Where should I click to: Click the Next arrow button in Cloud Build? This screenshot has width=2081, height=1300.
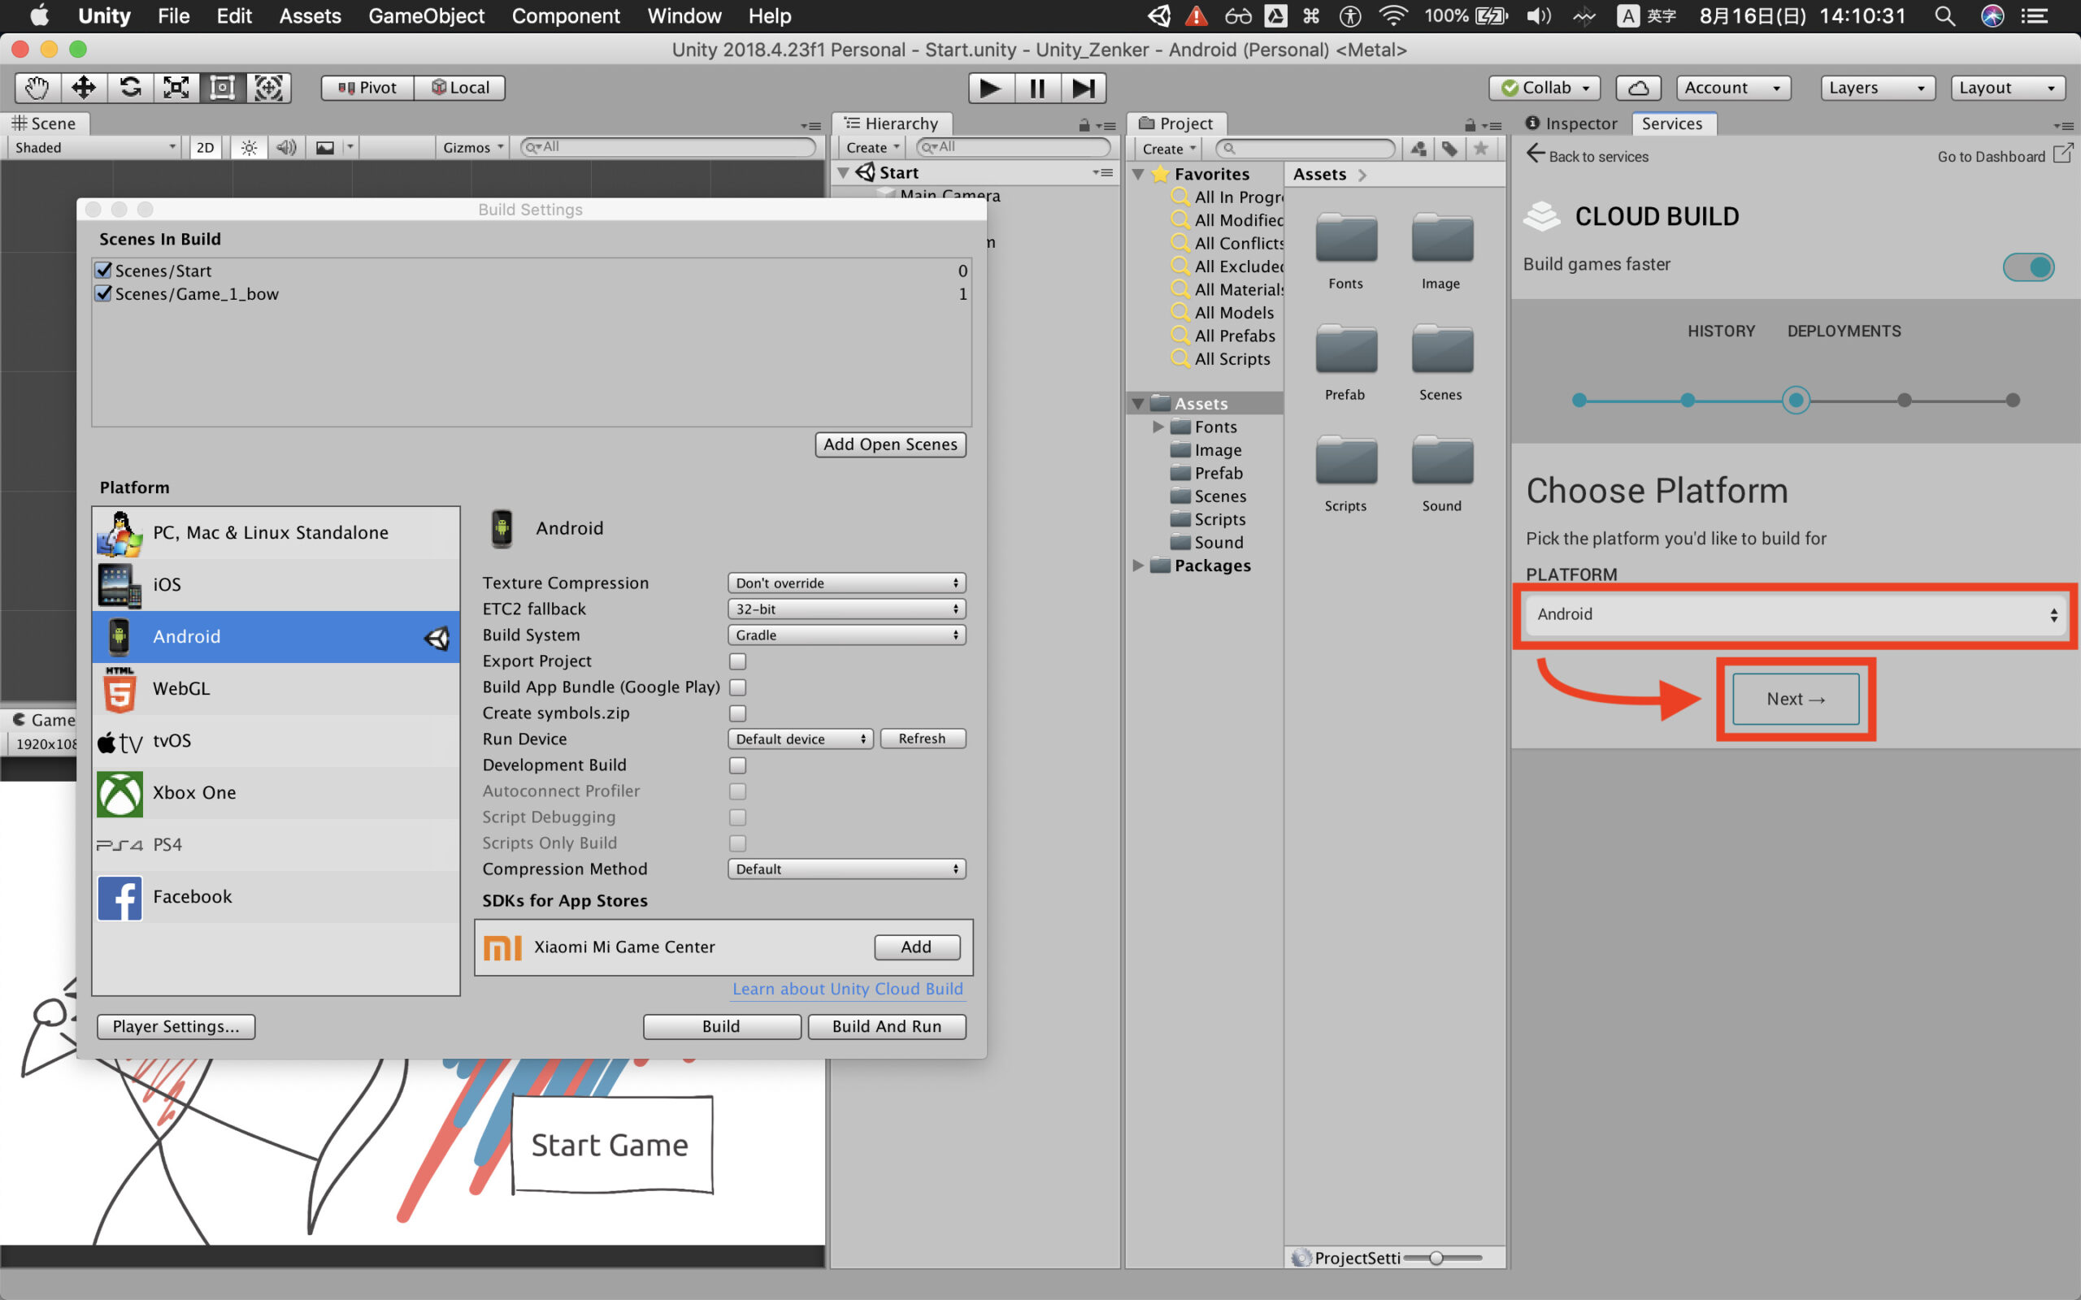click(1795, 698)
